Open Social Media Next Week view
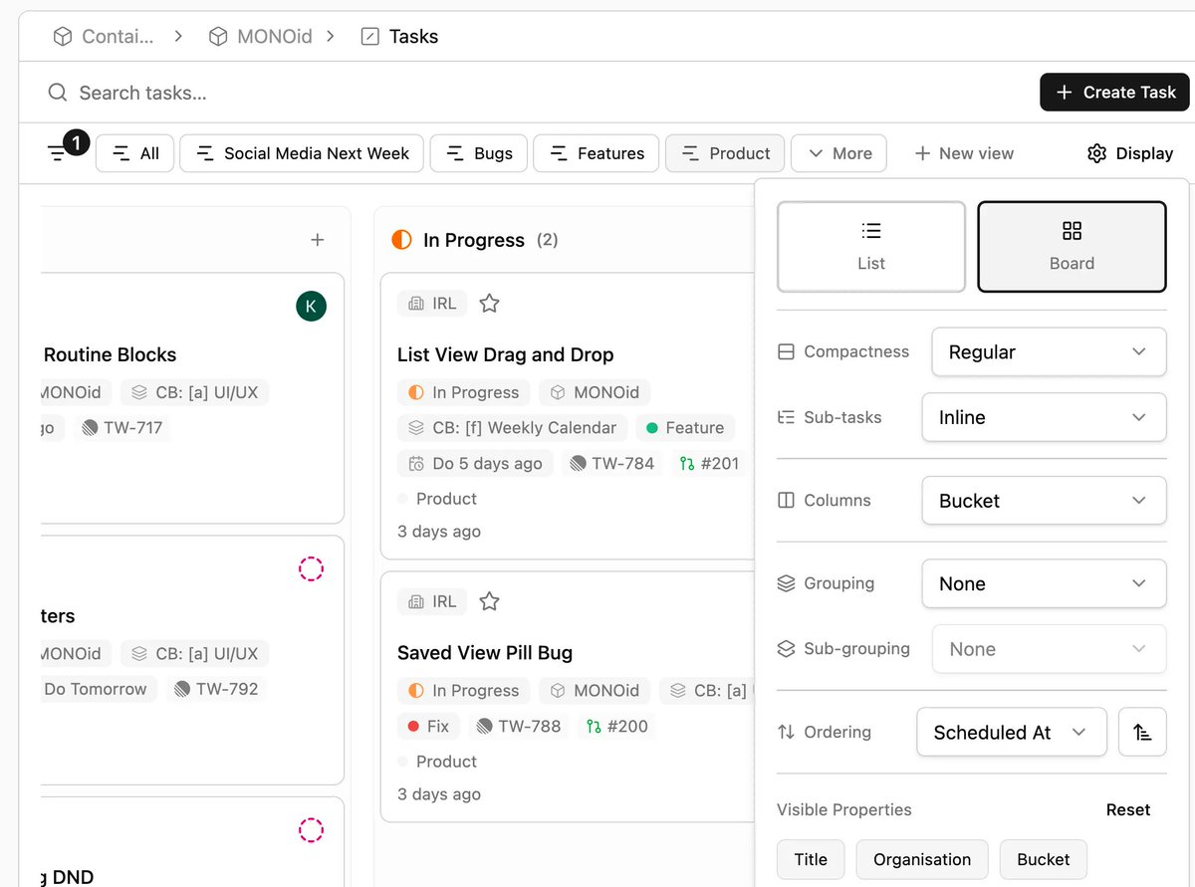Viewport: 1195px width, 887px height. (302, 153)
